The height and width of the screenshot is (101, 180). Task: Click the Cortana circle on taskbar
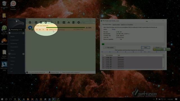(6, 99)
